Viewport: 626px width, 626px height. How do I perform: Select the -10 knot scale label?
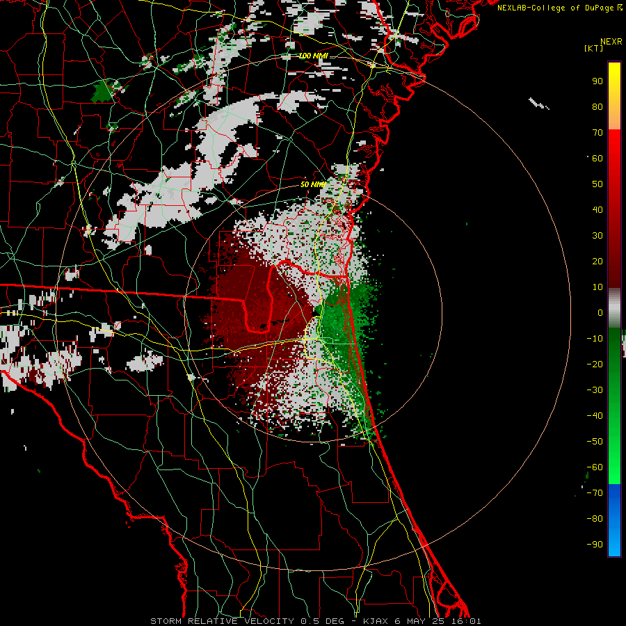(595, 339)
